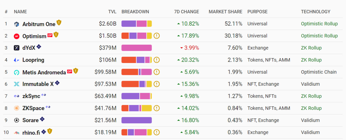Click the red OP badge next to Optimism
The image size is (346, 140).
pos(50,35)
